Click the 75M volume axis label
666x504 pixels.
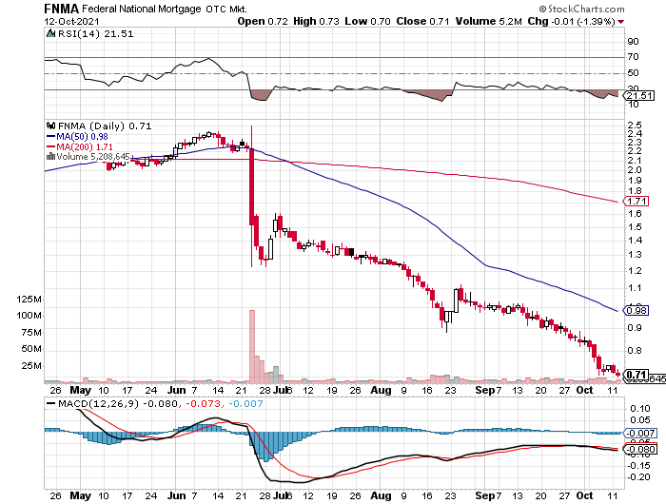point(31,333)
